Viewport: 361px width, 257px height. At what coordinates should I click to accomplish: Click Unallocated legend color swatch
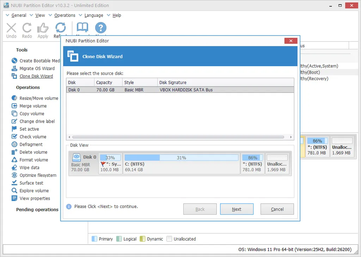click(x=169, y=239)
